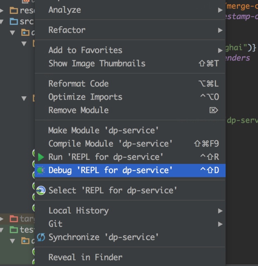This screenshot has width=258, height=266.
Task: Expand the target folder tree node
Action: click(2, 219)
